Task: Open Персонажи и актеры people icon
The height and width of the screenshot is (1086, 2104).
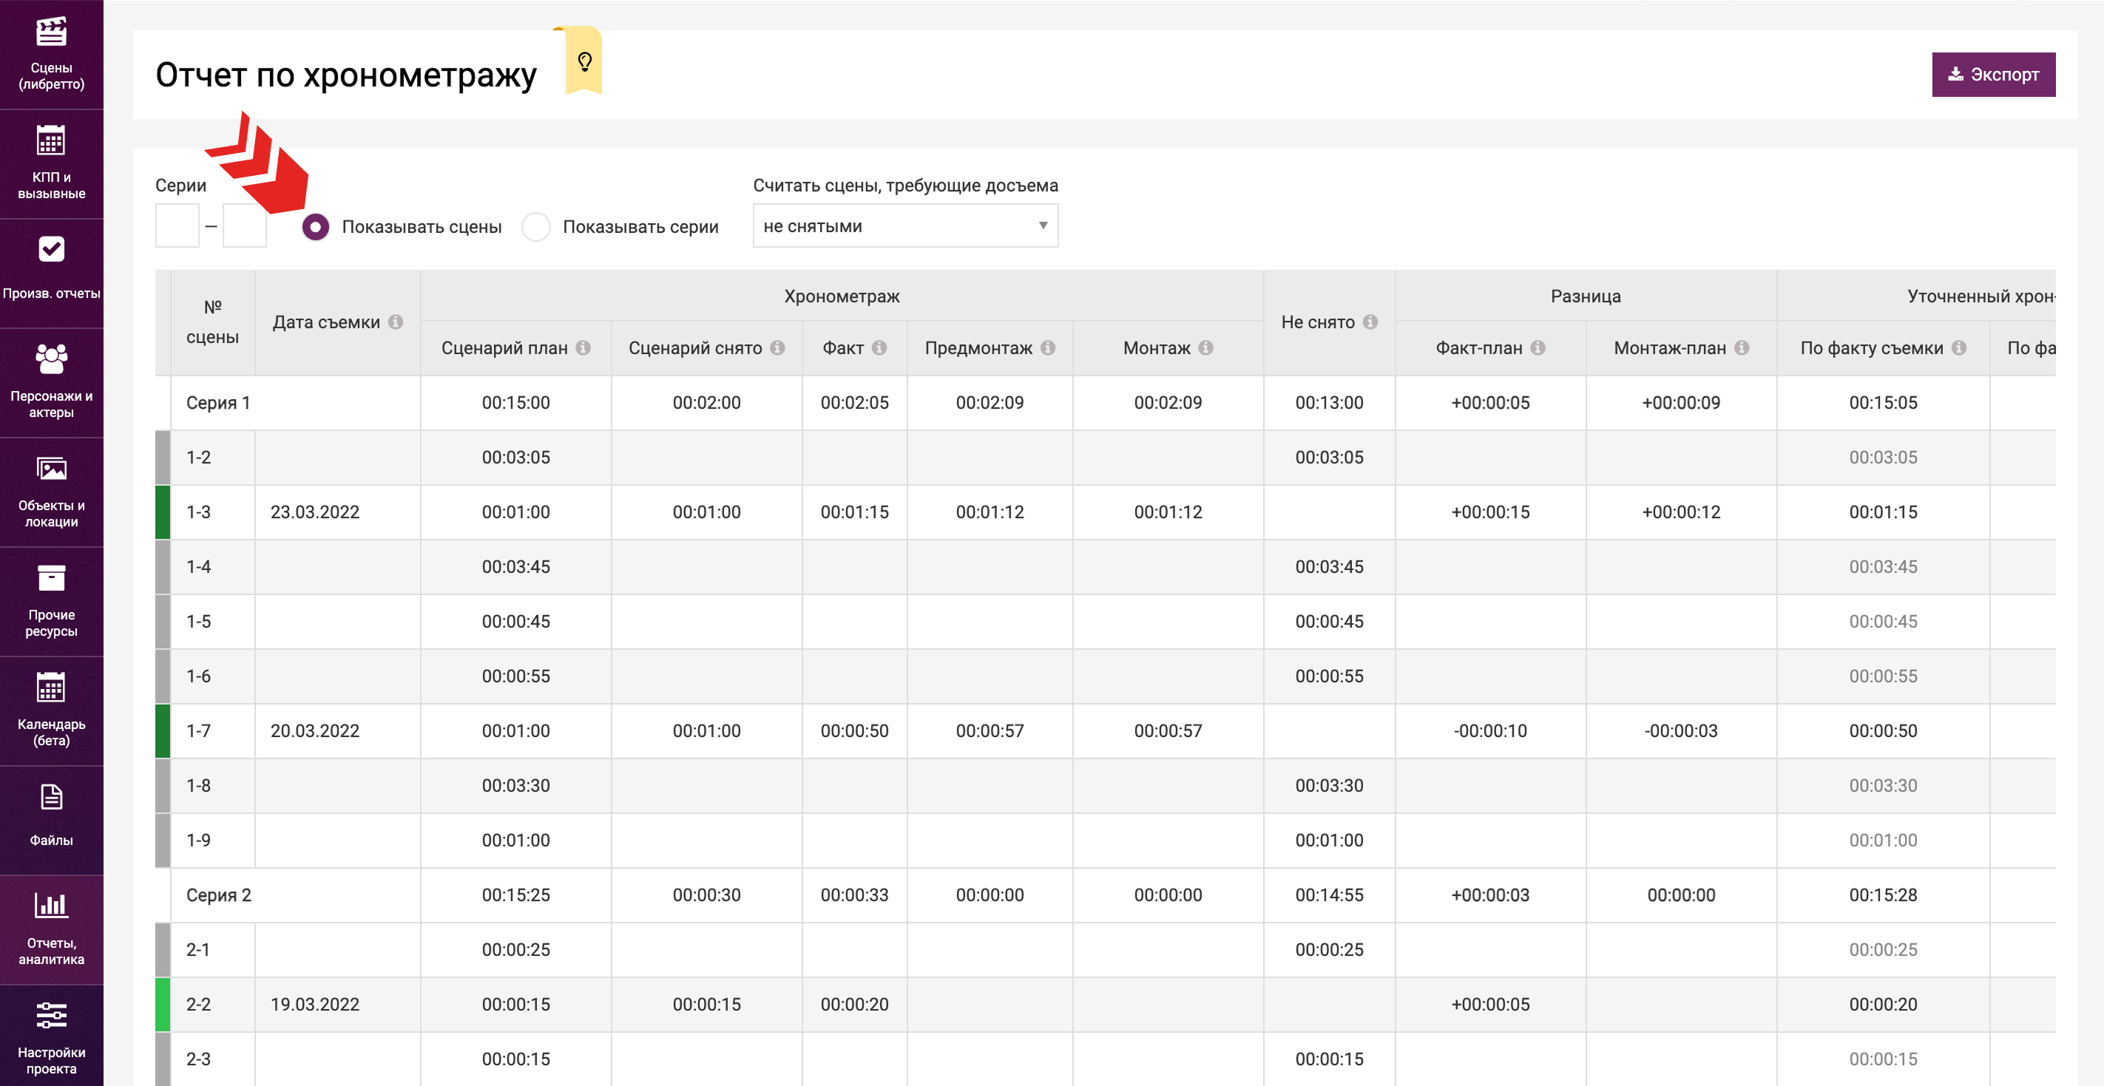Action: pyautogui.click(x=50, y=359)
